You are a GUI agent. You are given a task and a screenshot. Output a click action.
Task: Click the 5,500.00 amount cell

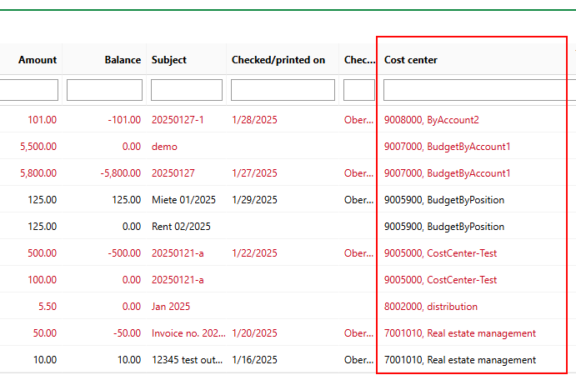(38, 147)
